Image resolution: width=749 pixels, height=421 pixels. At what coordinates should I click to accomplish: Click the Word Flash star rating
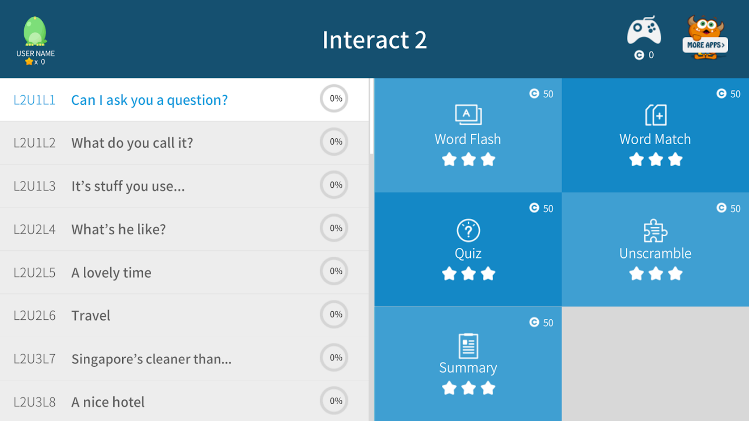(468, 159)
